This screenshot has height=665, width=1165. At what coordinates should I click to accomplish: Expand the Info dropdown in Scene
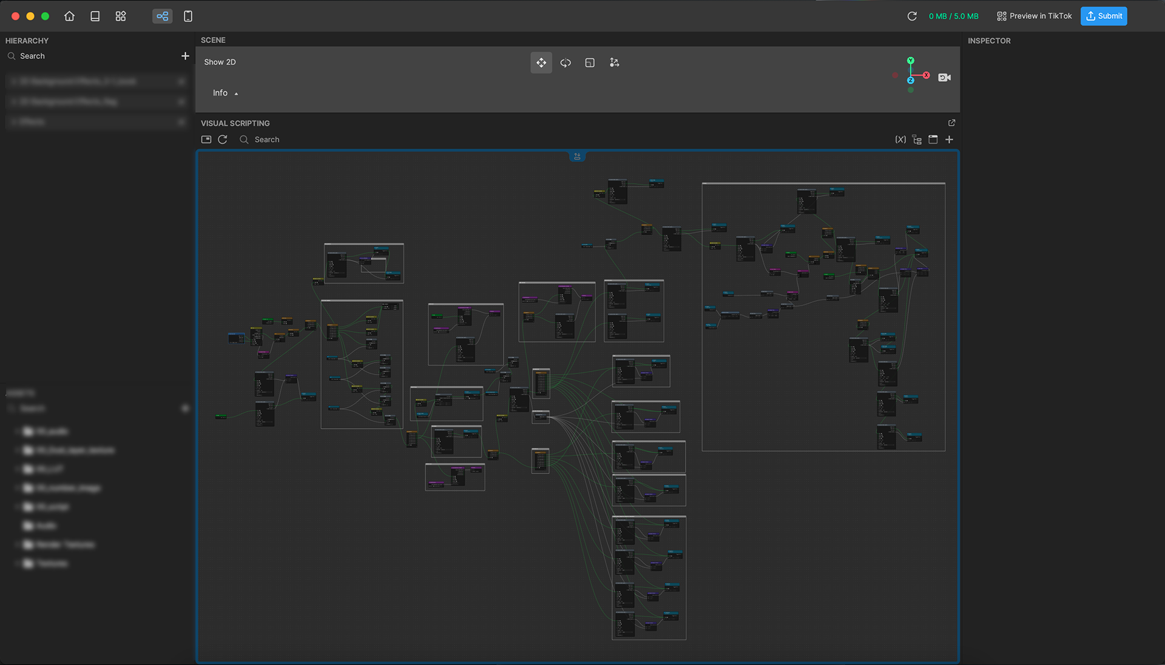(225, 93)
